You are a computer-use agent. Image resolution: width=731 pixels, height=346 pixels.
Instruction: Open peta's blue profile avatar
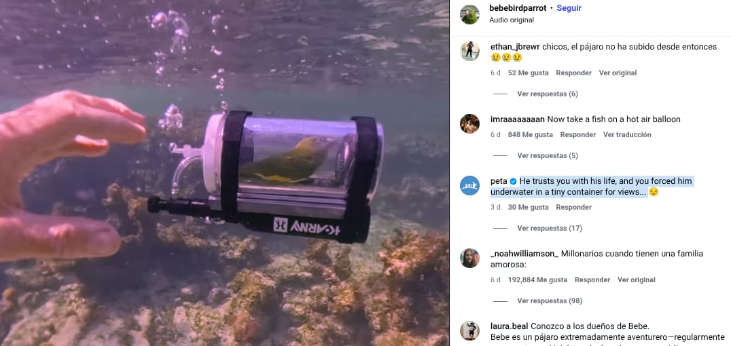469,185
